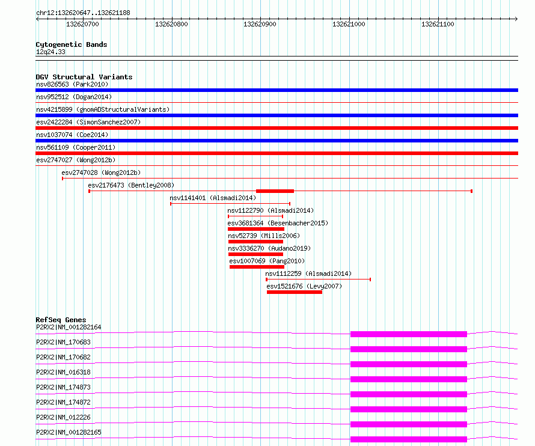Screen dimensions: 535x446
Task: Click the magenta exon of NM_012226
Action: [409, 424]
